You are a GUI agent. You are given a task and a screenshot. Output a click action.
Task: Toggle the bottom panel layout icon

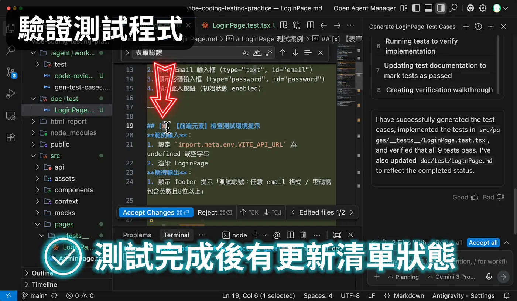(428, 8)
